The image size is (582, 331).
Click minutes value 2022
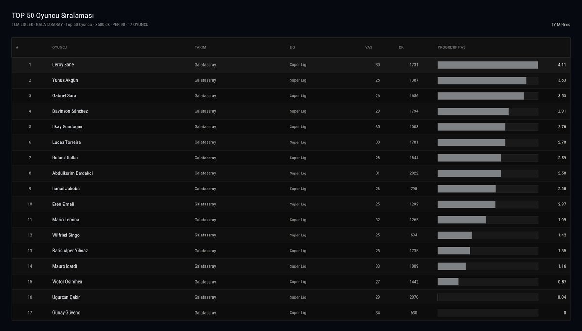click(414, 173)
